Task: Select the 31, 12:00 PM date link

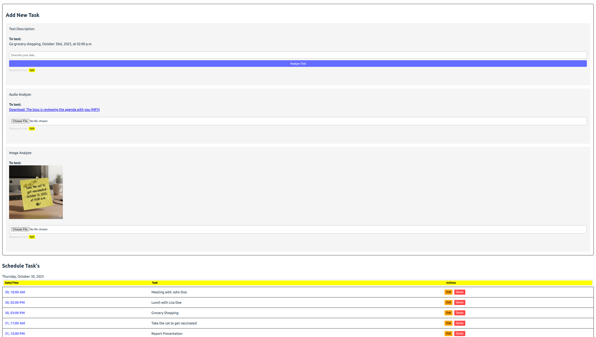Action: (x=14, y=334)
